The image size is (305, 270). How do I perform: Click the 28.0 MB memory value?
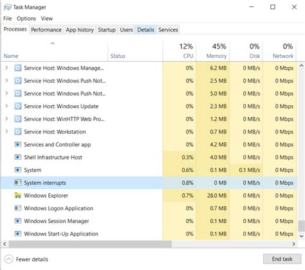point(217,196)
